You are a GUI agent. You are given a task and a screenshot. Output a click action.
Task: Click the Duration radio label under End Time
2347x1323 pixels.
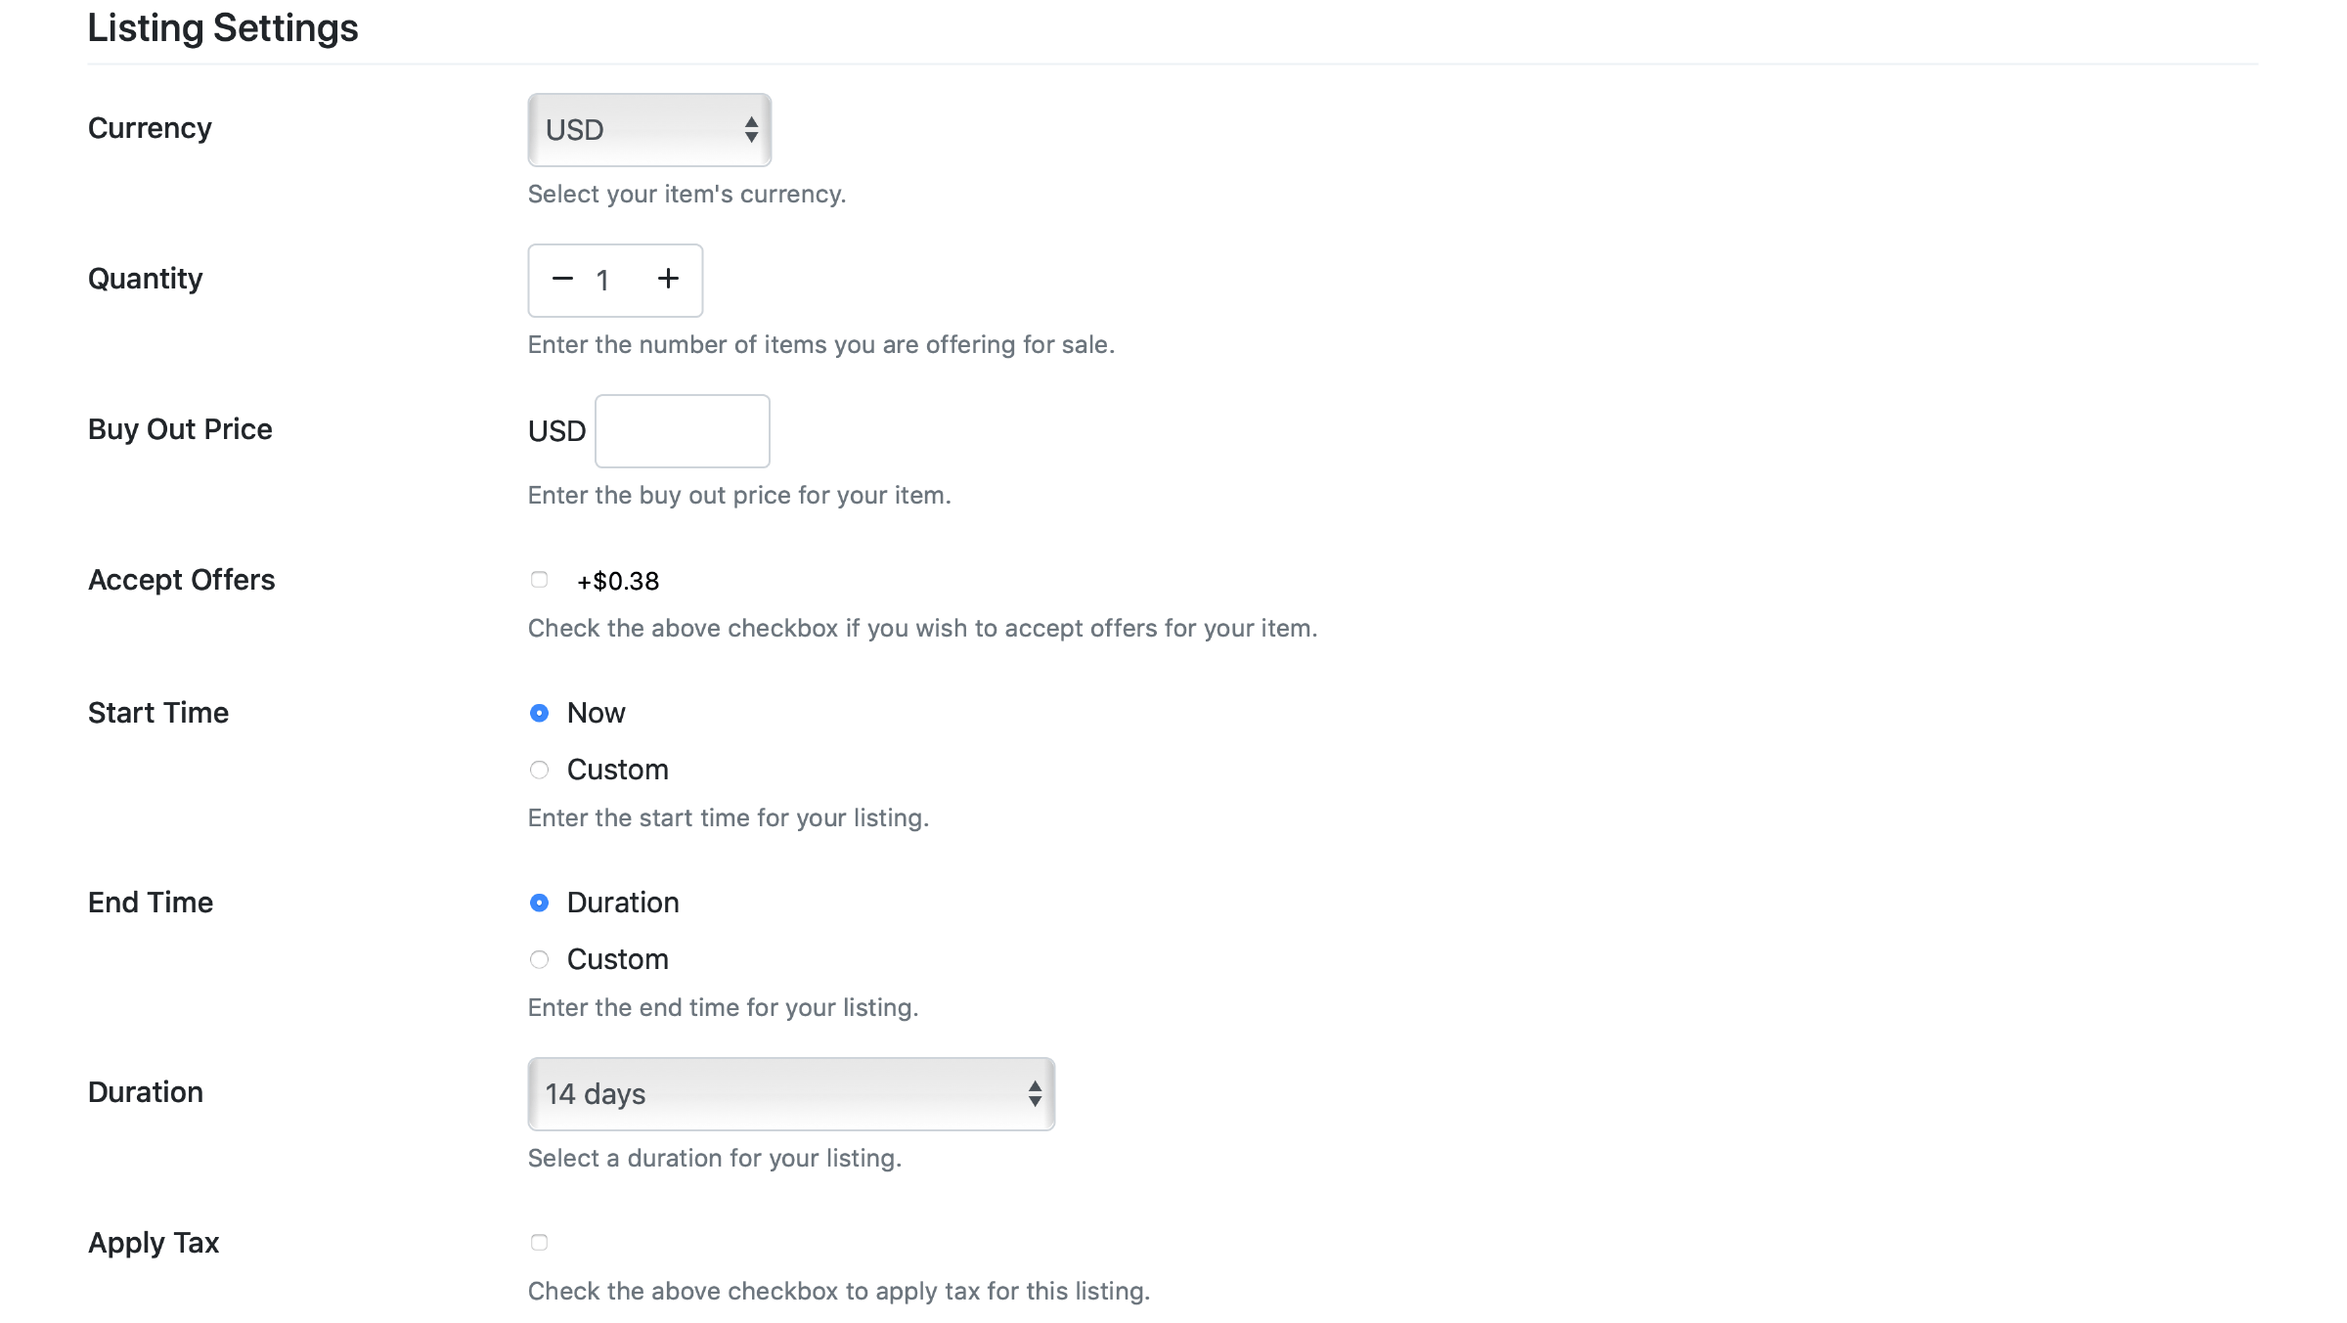[623, 903]
